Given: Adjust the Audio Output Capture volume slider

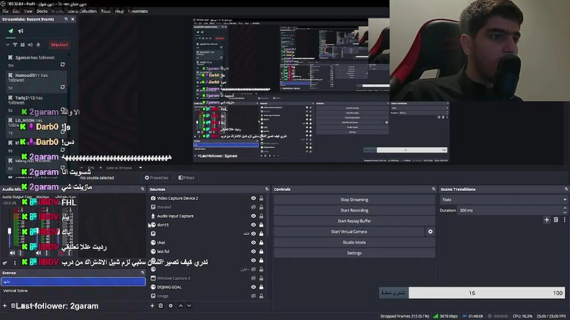Looking at the screenshot, I should pos(9,232).
